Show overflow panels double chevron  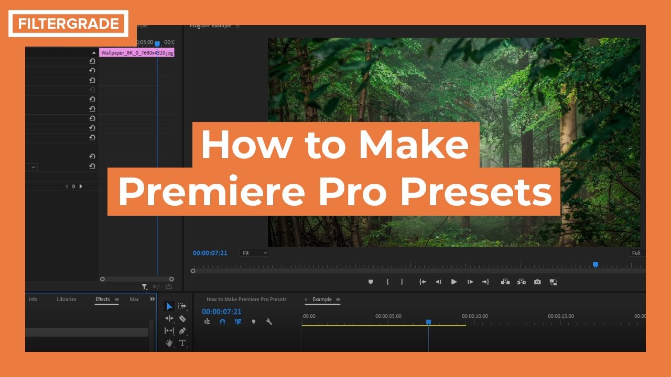tap(152, 299)
